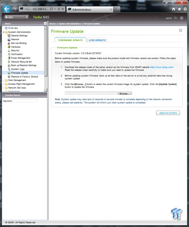Refresh the page with the reload icon

coord(59,9)
